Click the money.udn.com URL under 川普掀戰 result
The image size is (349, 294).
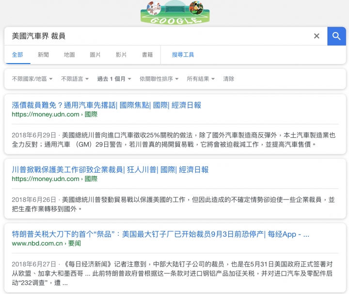pos(54,179)
